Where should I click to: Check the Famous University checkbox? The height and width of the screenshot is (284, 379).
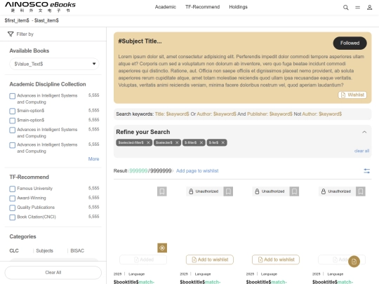click(x=13, y=189)
